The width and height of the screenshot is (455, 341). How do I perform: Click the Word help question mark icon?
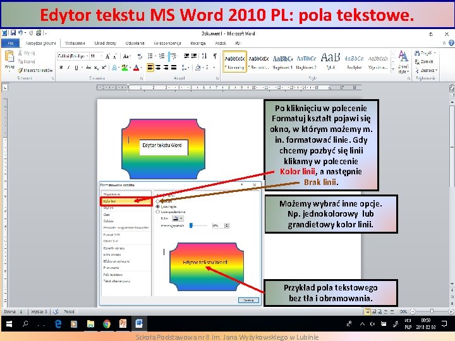[x=451, y=43]
